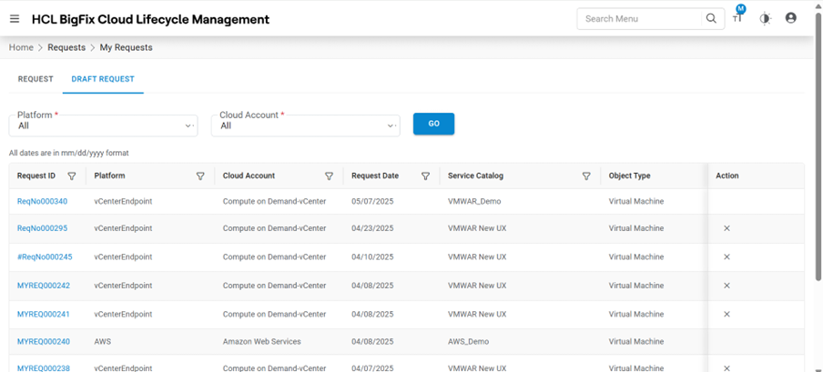Click the Search Menu input field
The image size is (823, 372).
642,18
